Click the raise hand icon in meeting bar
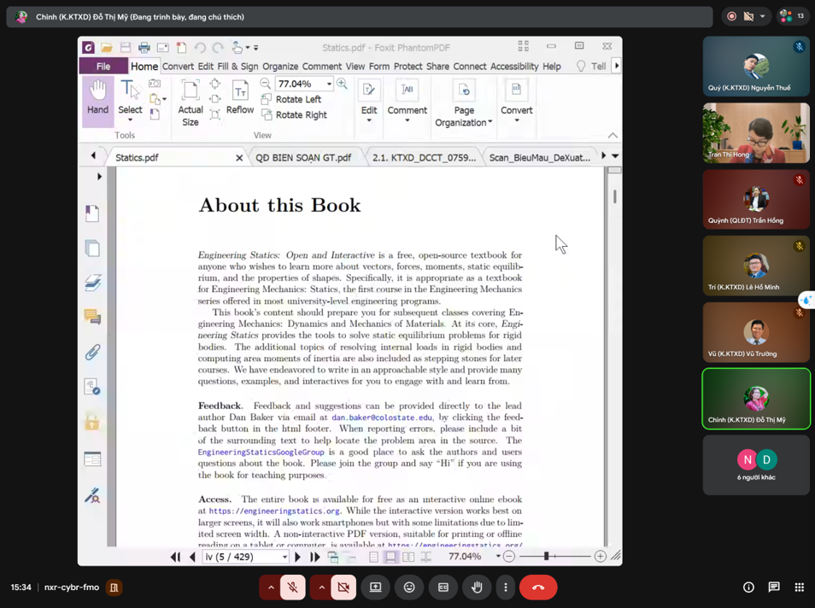Image resolution: width=815 pixels, height=608 pixels. coord(477,588)
